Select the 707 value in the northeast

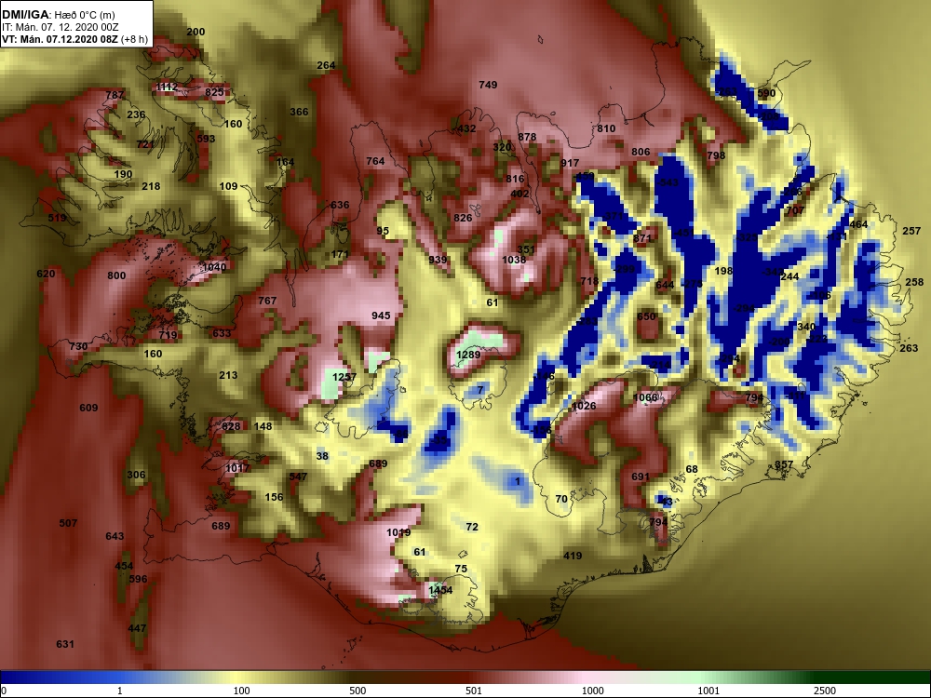[795, 210]
